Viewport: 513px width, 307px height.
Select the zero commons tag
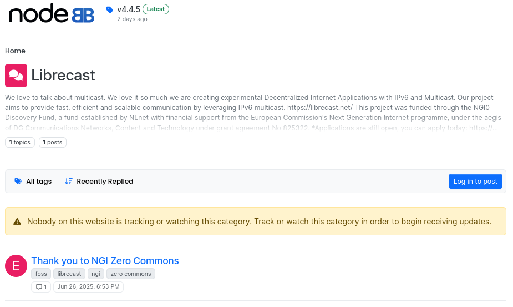(x=131, y=274)
